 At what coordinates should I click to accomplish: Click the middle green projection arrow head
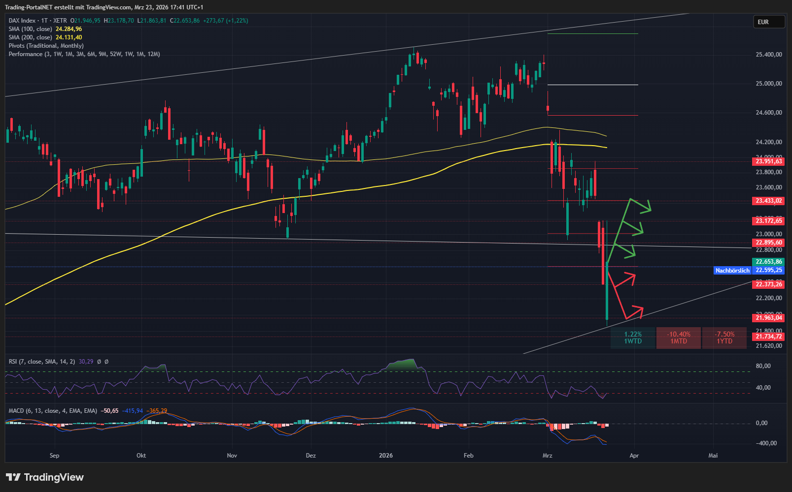639,230
